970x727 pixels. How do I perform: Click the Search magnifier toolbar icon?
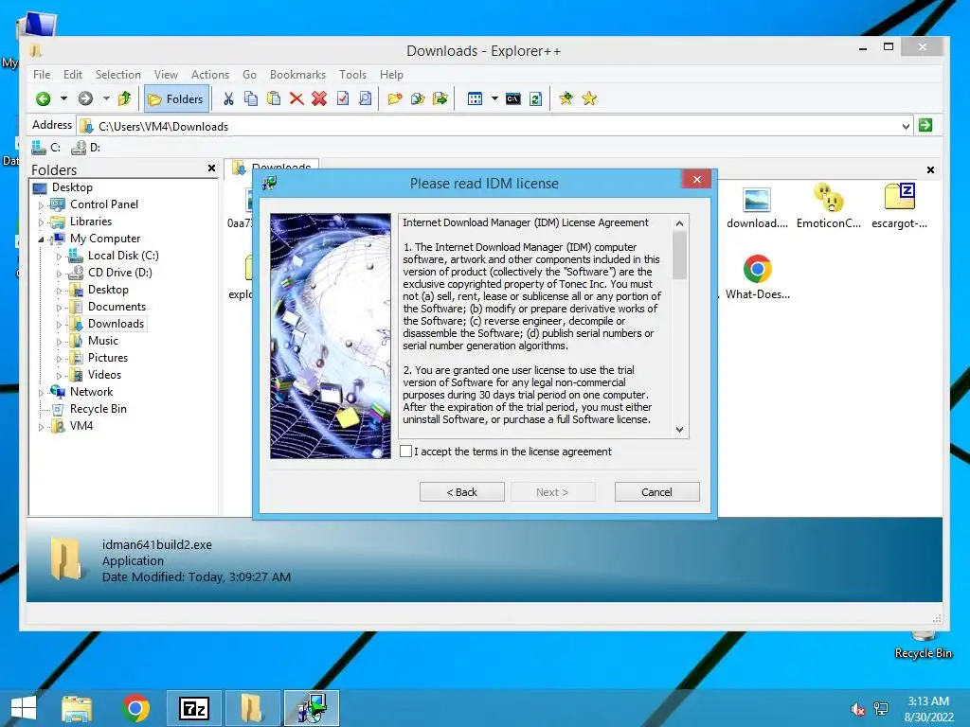tap(365, 98)
